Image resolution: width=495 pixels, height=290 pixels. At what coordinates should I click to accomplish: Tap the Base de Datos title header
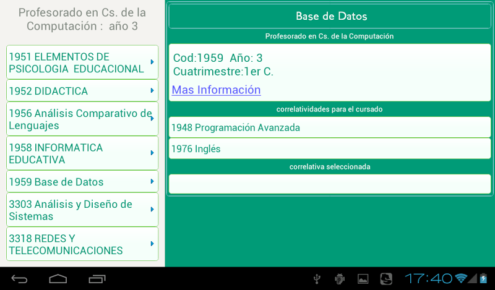[x=330, y=16]
